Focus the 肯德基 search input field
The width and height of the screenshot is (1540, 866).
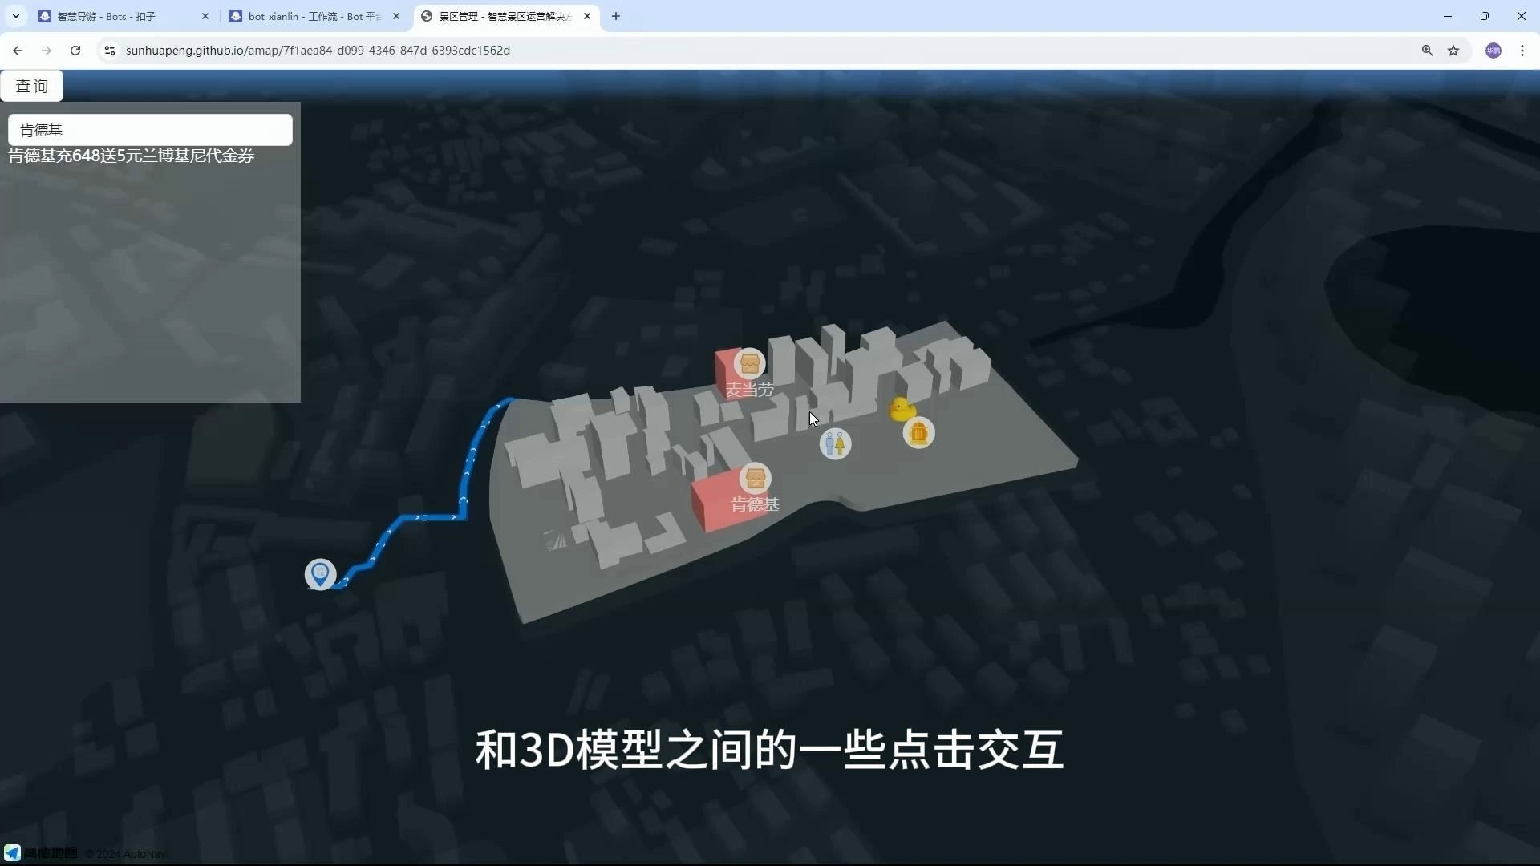pyautogui.click(x=150, y=130)
